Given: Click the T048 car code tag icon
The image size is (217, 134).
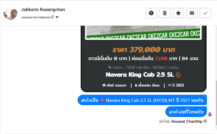Looking at the screenshot, I should click(109, 67).
